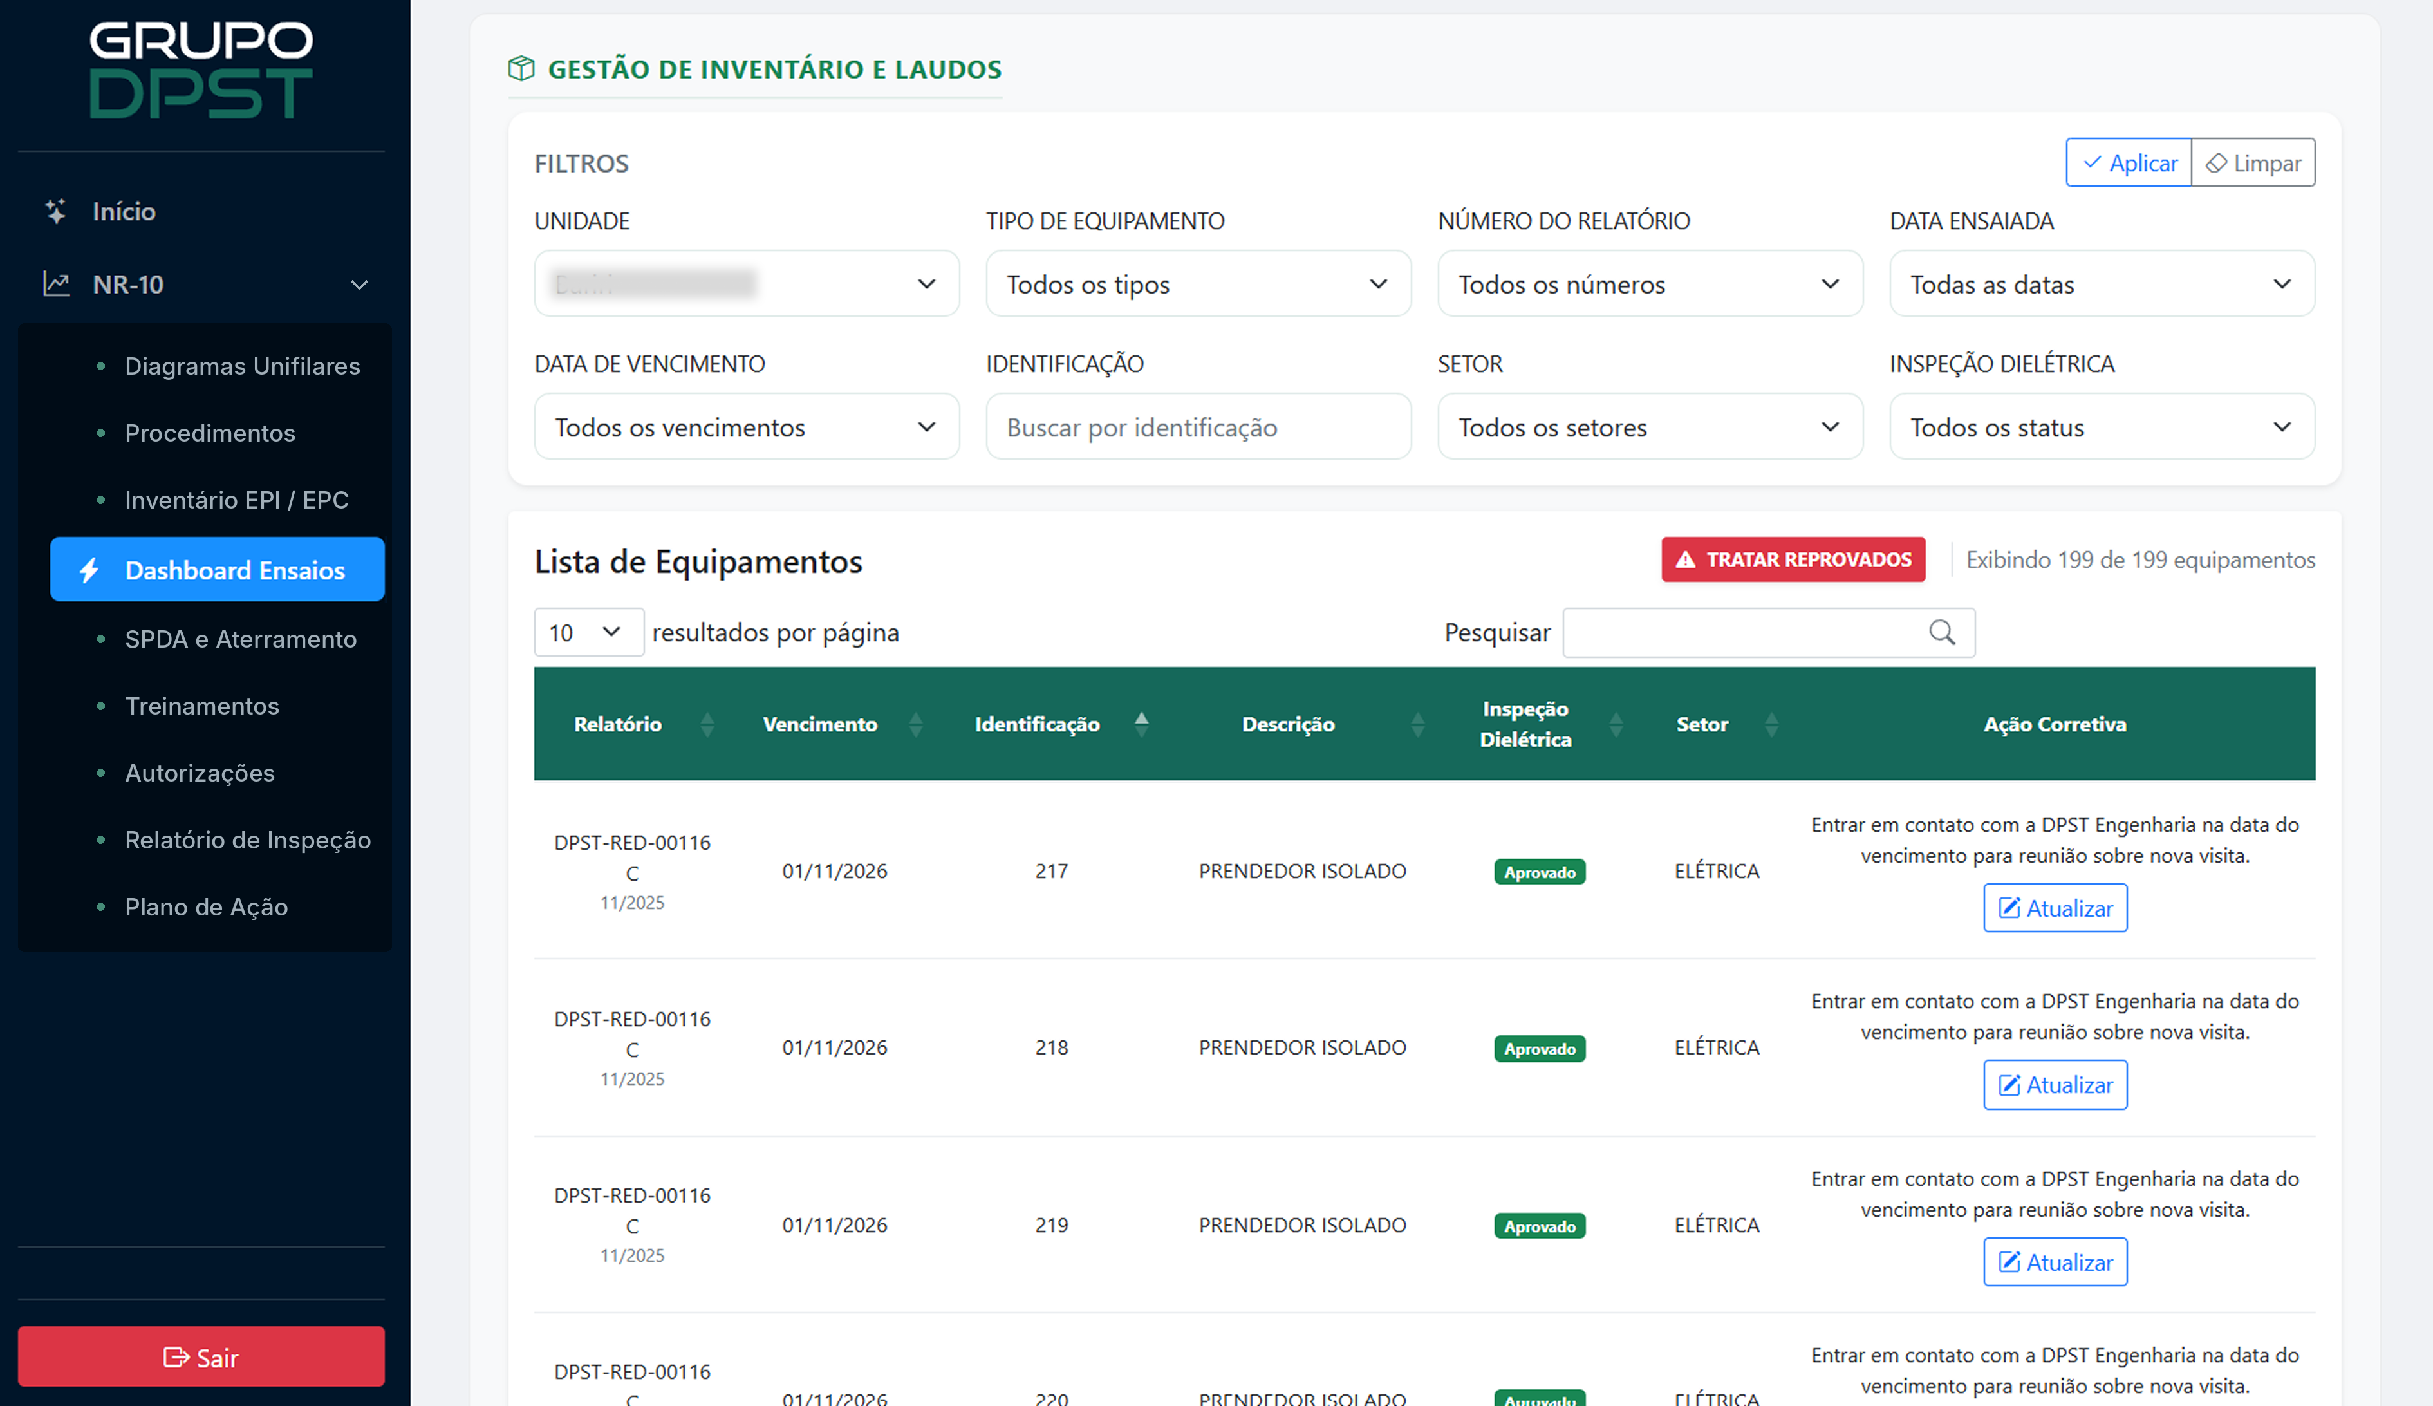Open Treinamentos menu item

[202, 706]
